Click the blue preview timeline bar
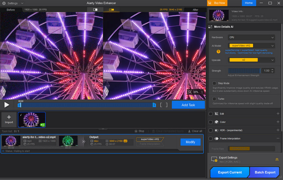Screen dimensions: 283x180 click(87, 105)
